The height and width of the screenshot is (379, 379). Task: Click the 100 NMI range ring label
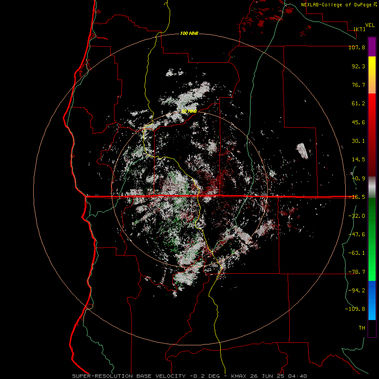[x=189, y=33]
